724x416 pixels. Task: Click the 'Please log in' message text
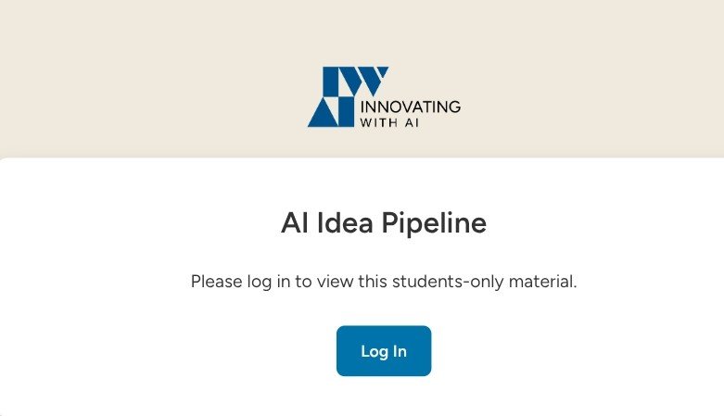tap(384, 281)
